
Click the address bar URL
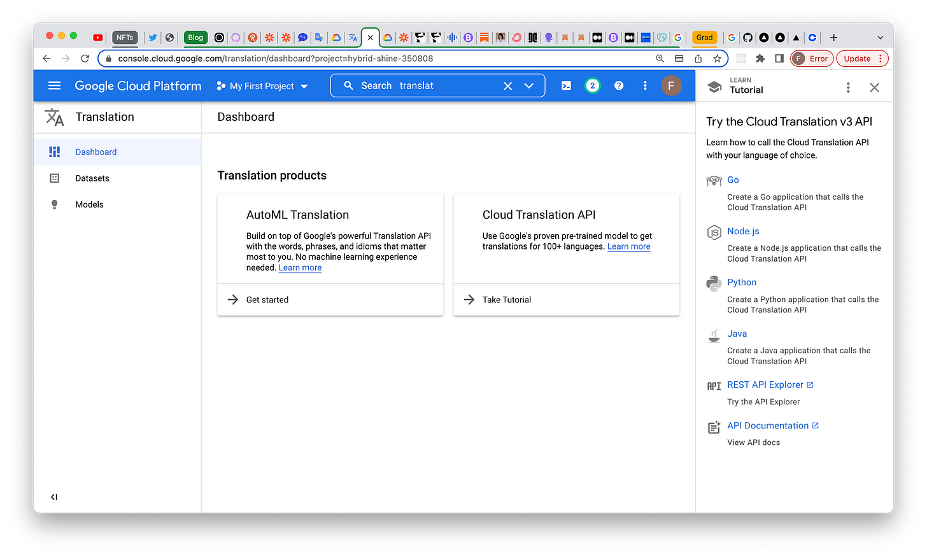tap(275, 59)
